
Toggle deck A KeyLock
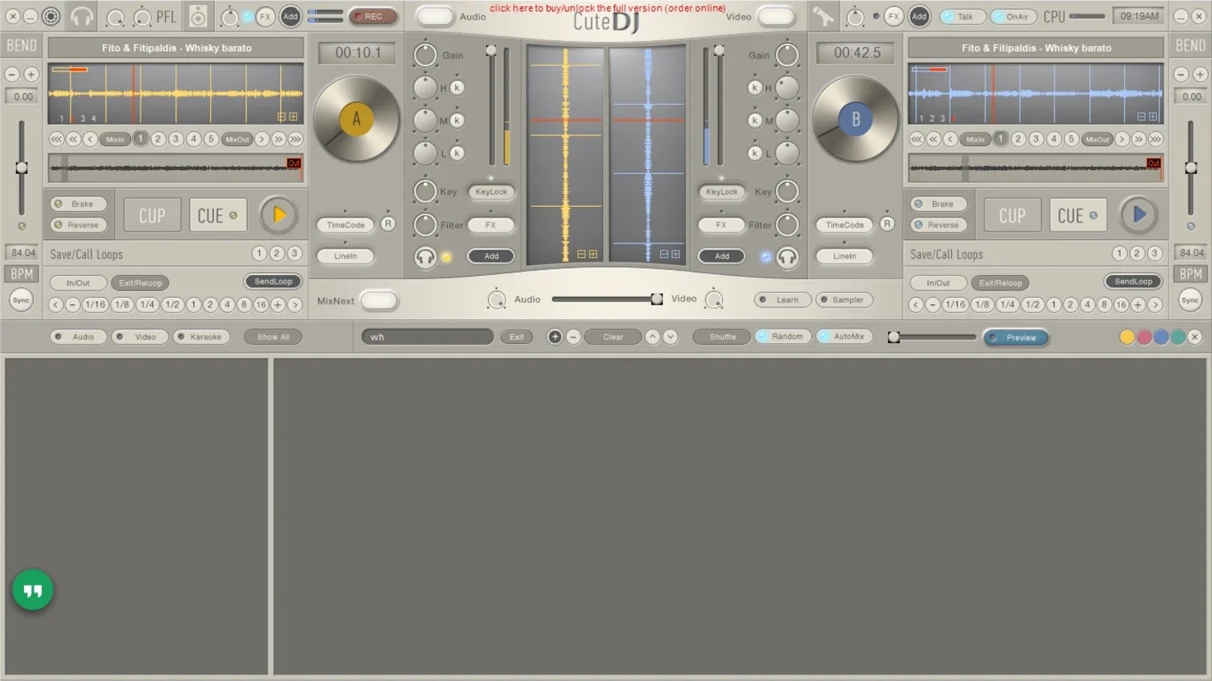(491, 192)
